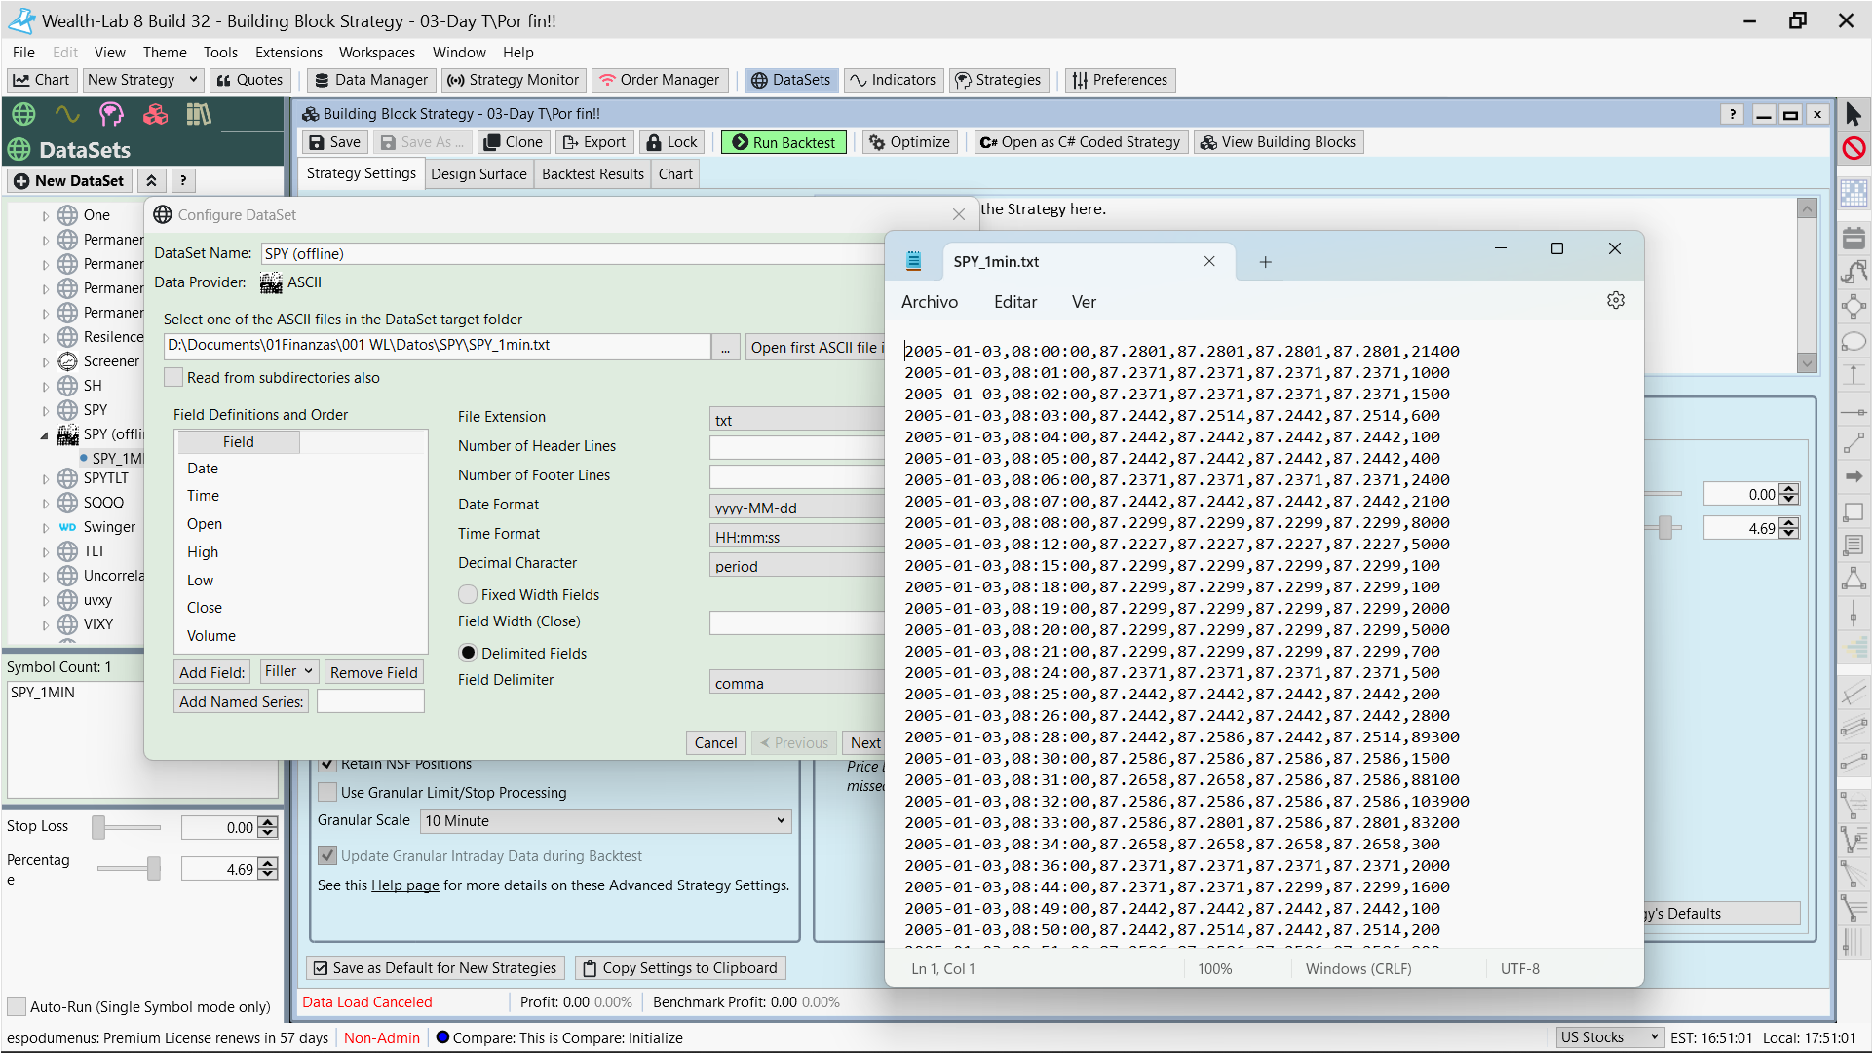Select the Fixed Width Fields radio

(x=469, y=595)
